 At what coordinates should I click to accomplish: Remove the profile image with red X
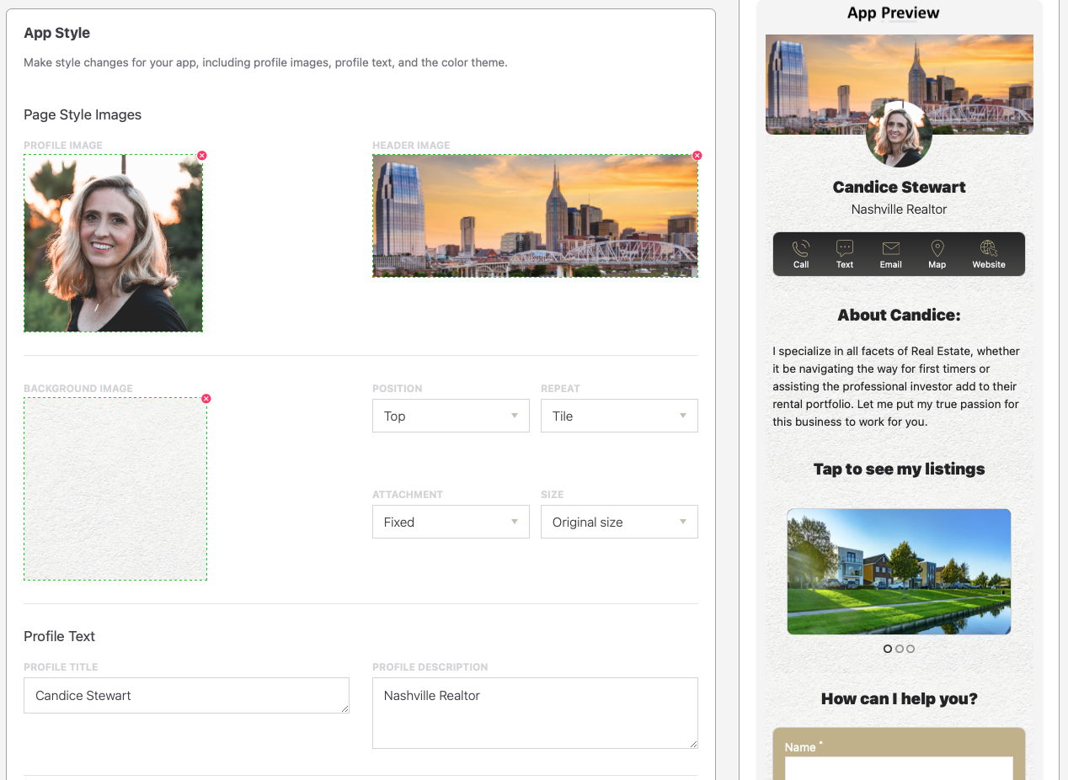pos(202,156)
